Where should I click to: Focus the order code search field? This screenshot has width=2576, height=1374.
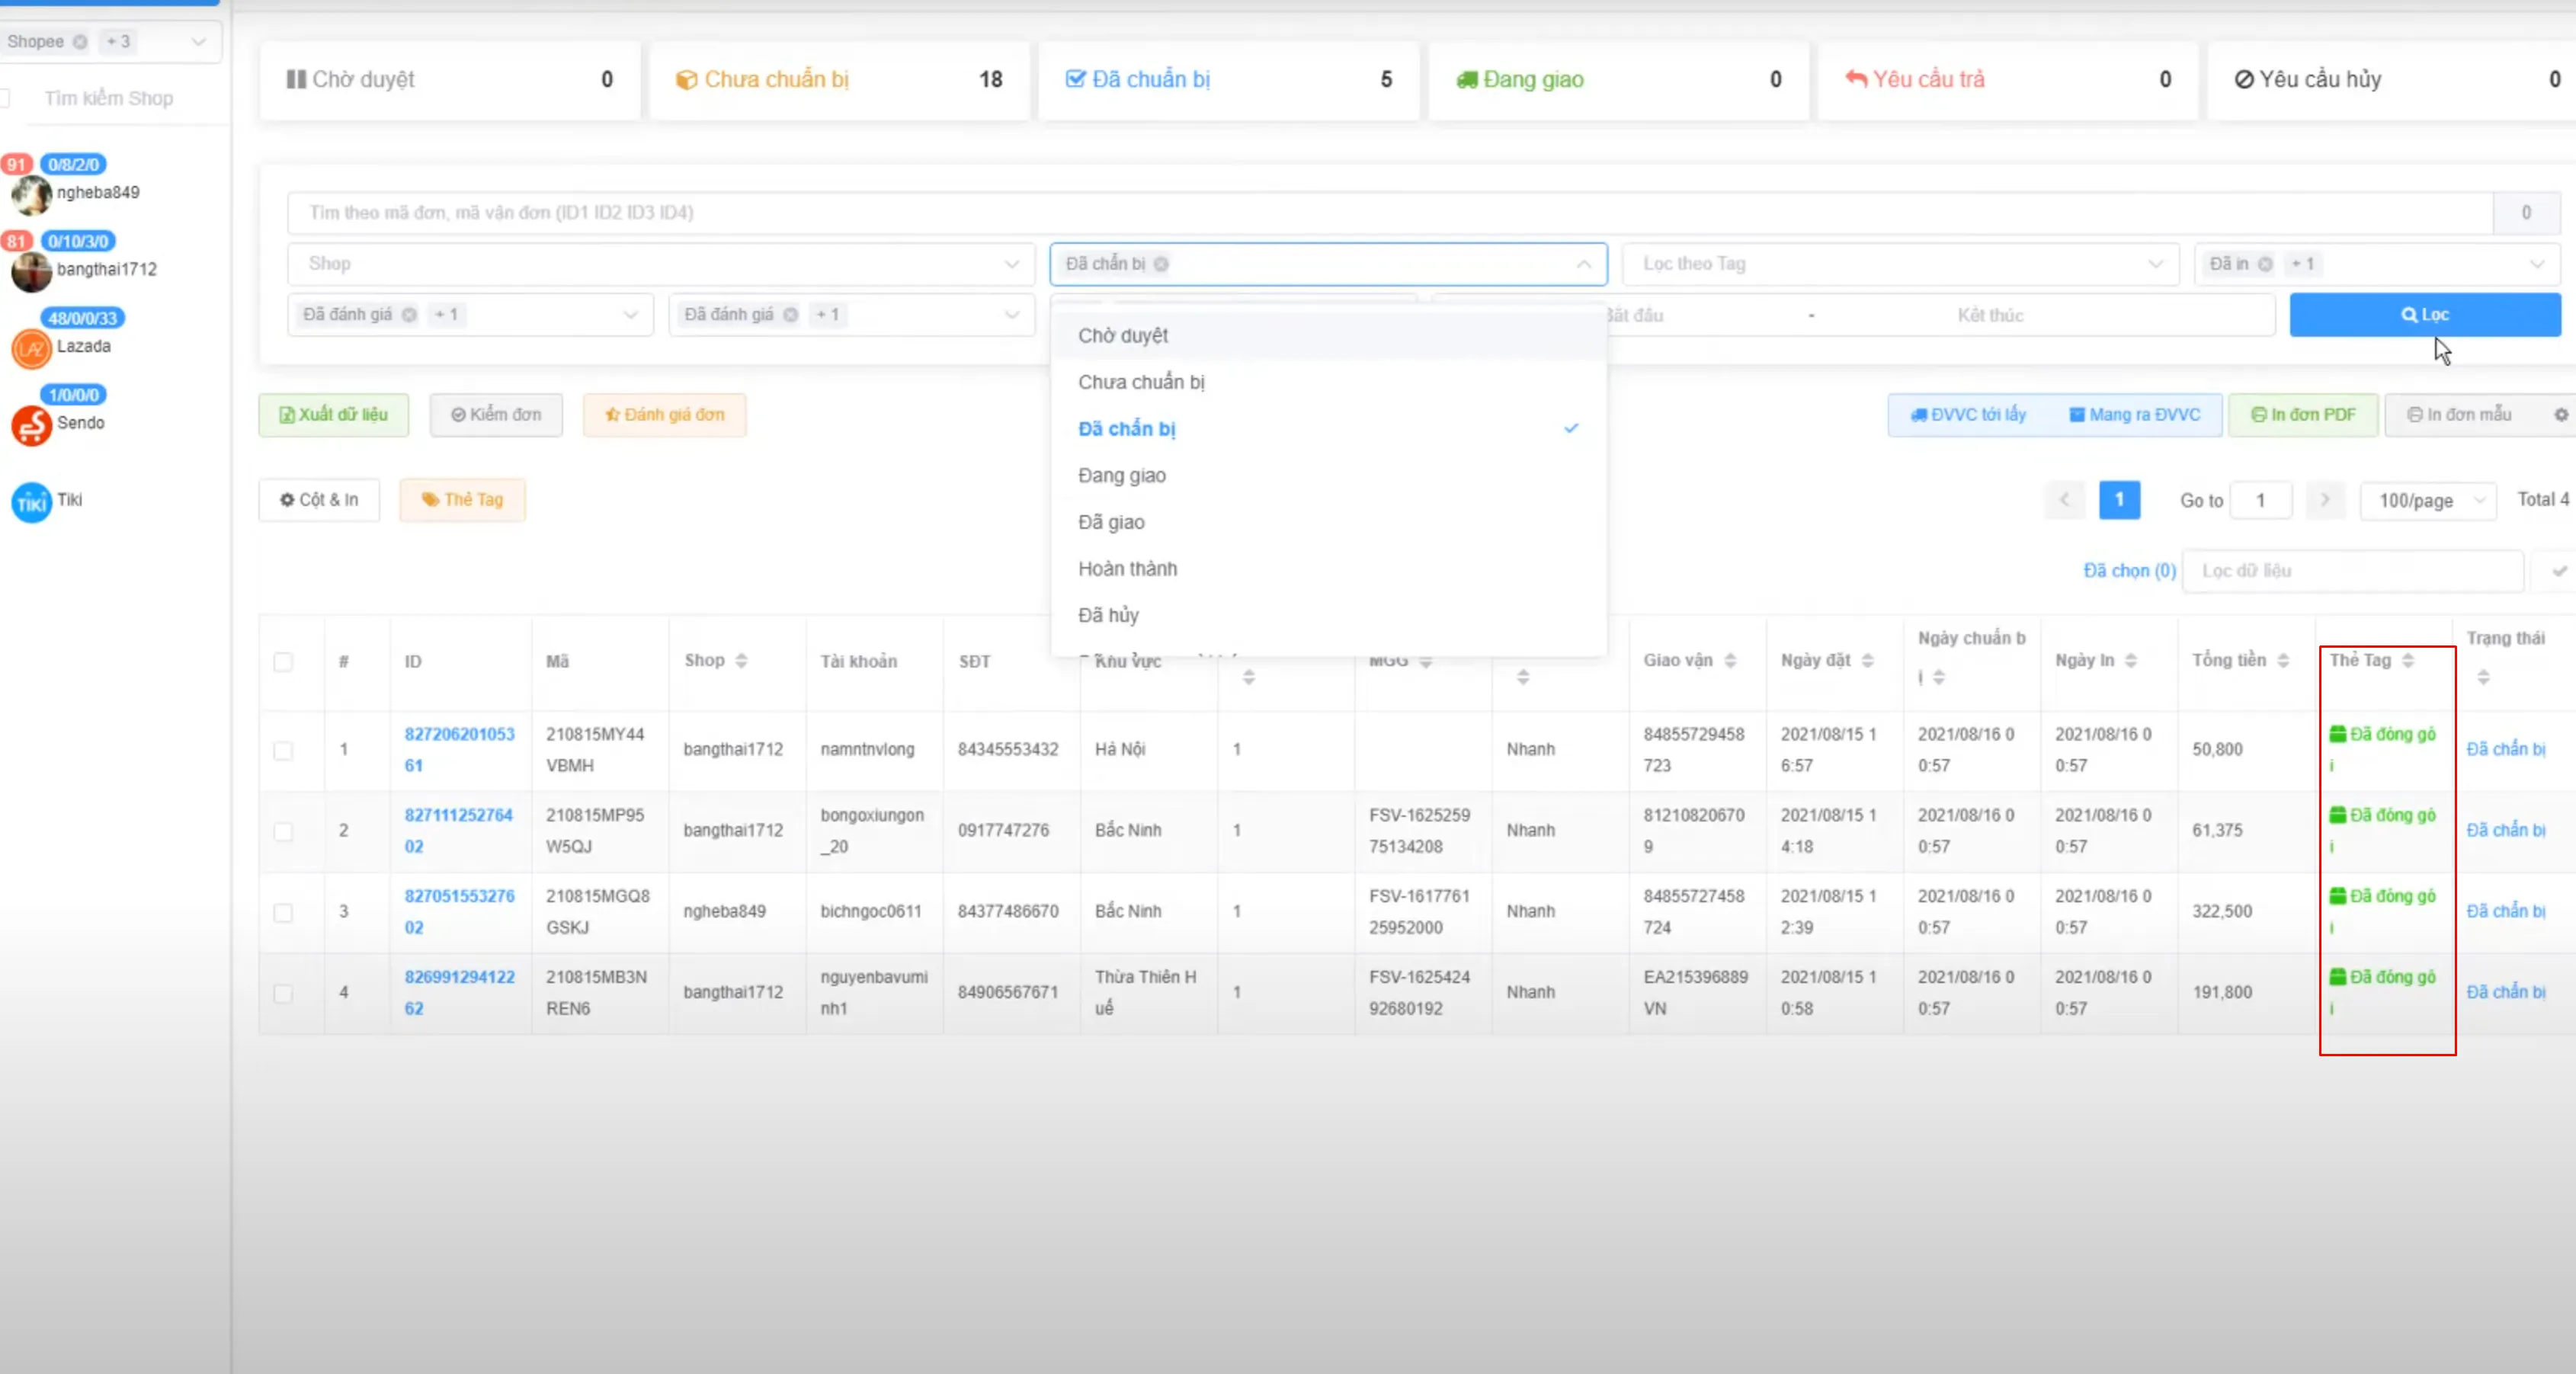[1390, 213]
